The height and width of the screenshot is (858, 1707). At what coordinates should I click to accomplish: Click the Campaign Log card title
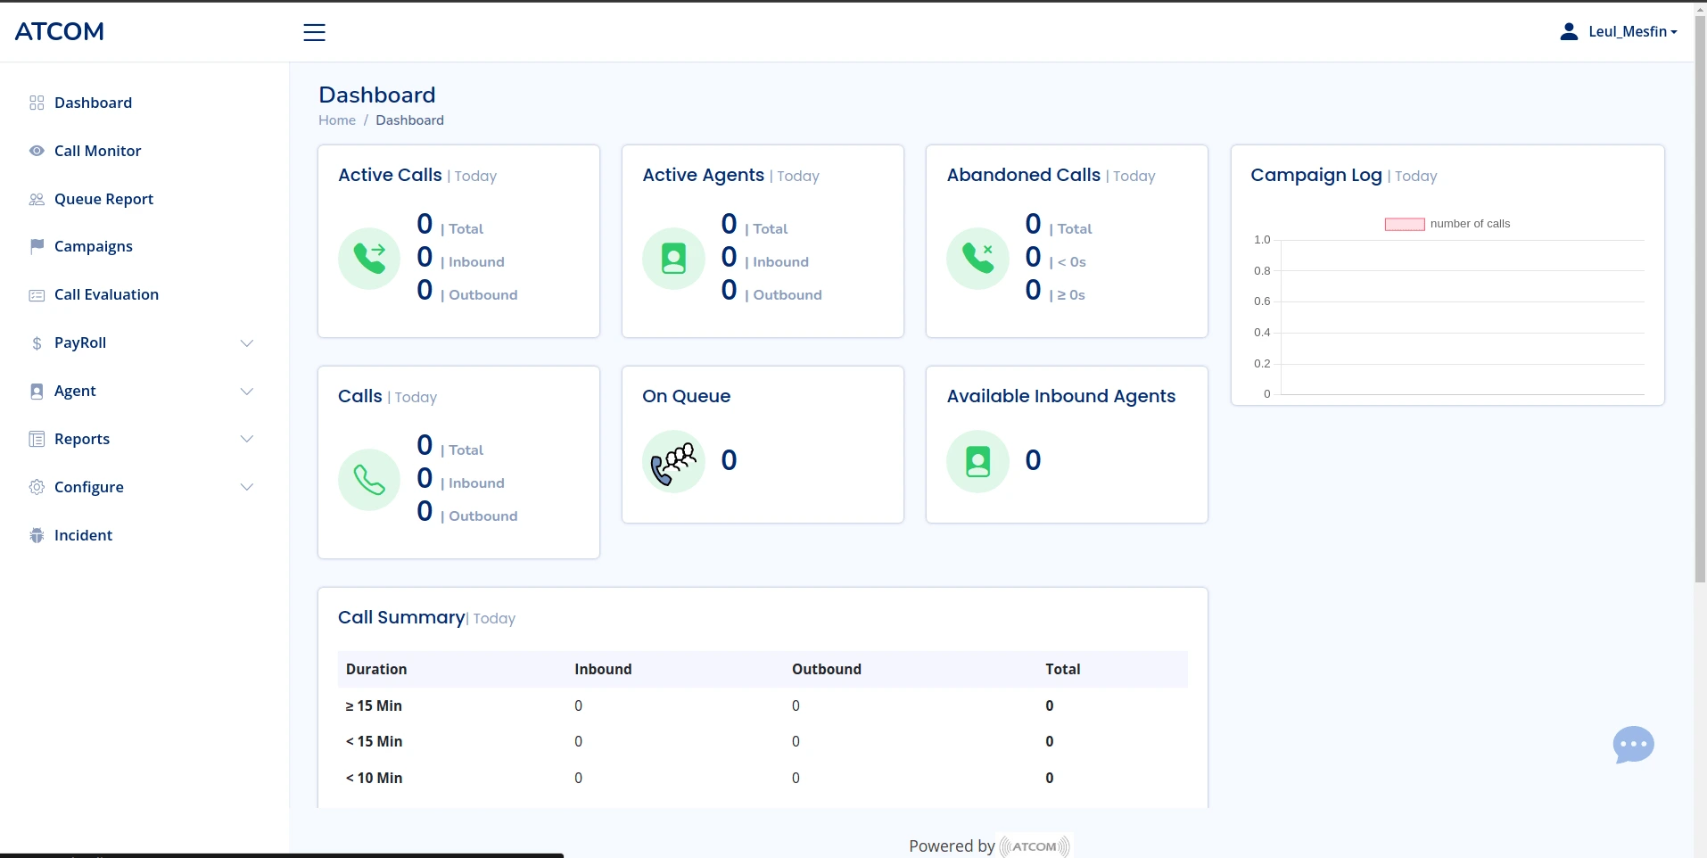click(x=1316, y=175)
